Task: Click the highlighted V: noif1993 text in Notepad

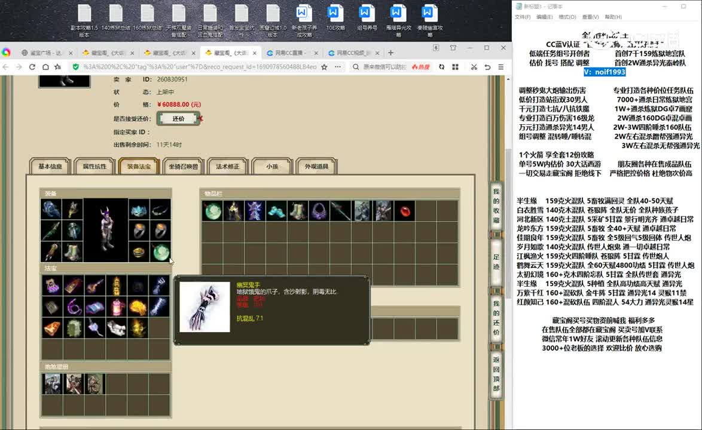Action: [605, 72]
